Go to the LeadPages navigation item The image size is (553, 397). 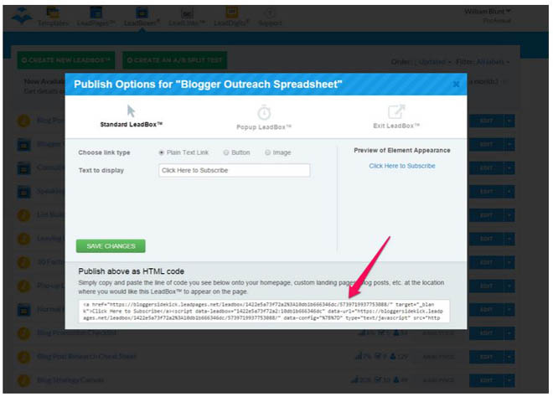coord(96,17)
